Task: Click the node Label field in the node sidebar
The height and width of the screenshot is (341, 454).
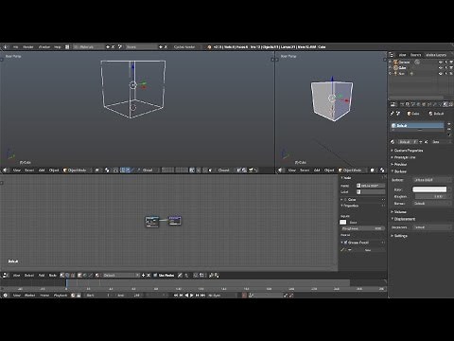Action: (x=371, y=191)
